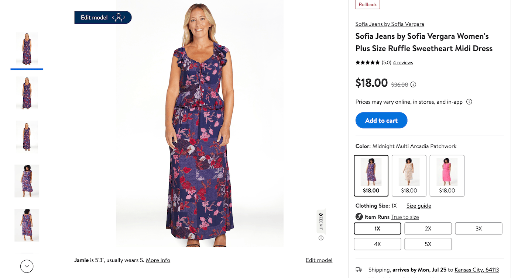Select clothing size 5X
This screenshot has width=511, height=278.
pos(428,244)
